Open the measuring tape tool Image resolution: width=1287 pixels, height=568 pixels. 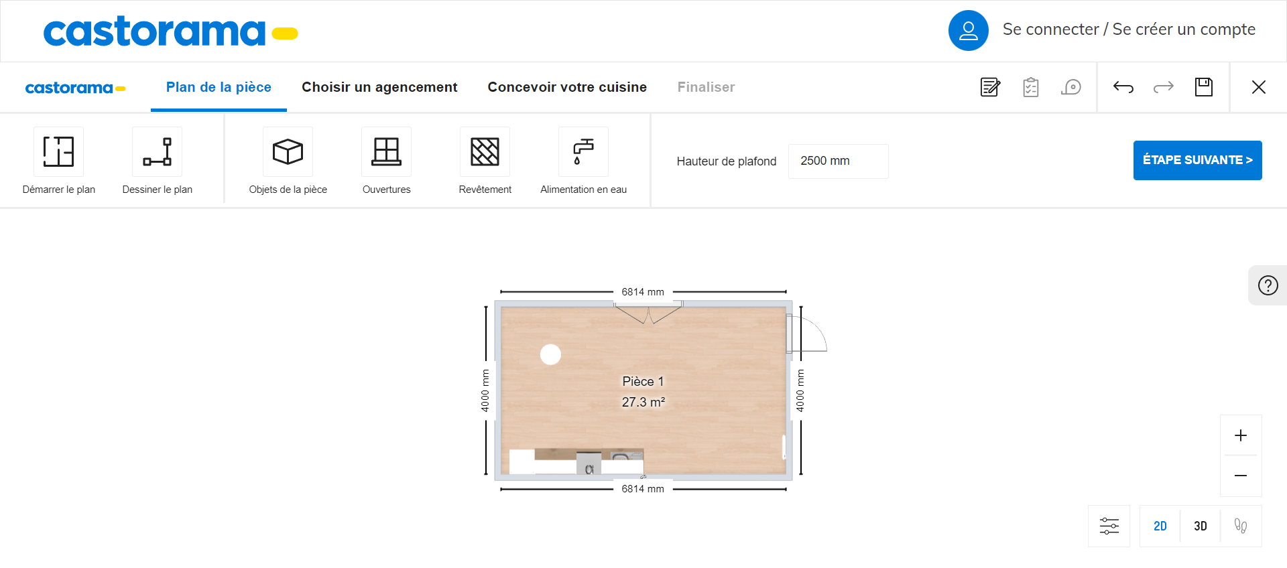point(1071,87)
